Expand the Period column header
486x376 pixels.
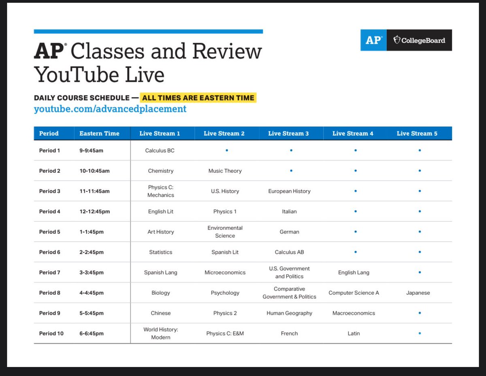click(48, 133)
